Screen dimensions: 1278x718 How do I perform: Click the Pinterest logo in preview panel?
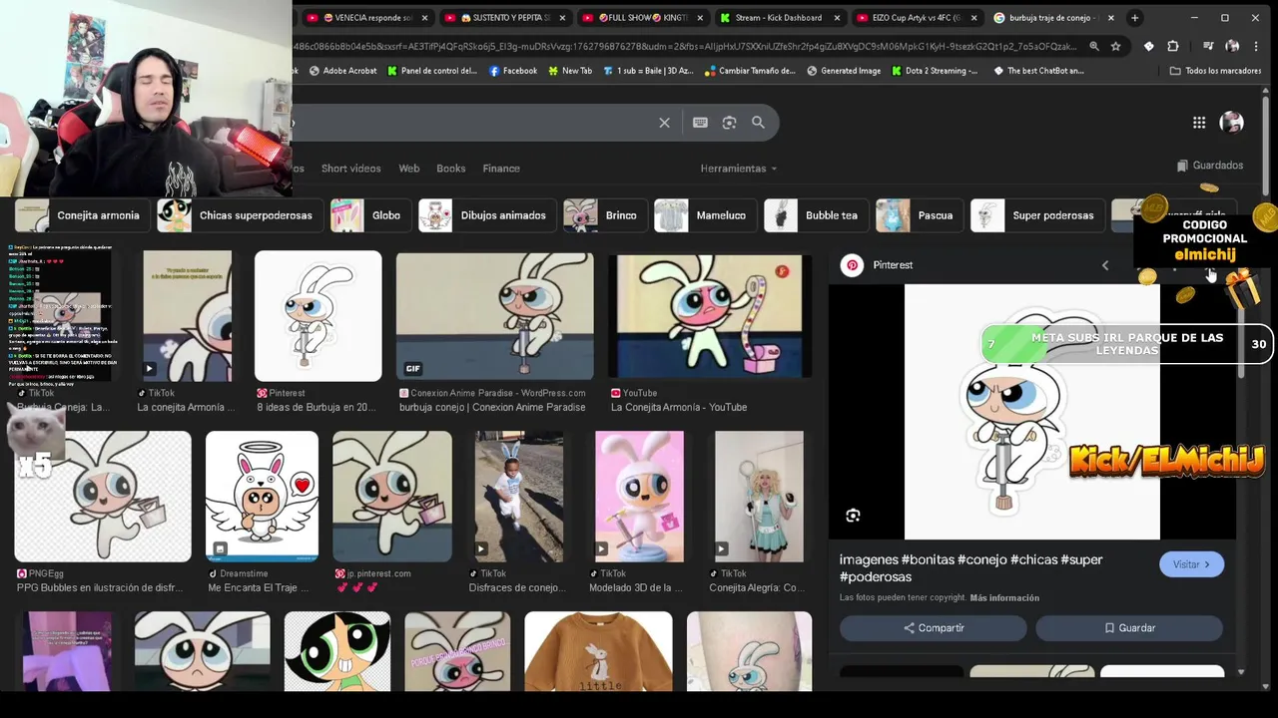[x=852, y=265]
